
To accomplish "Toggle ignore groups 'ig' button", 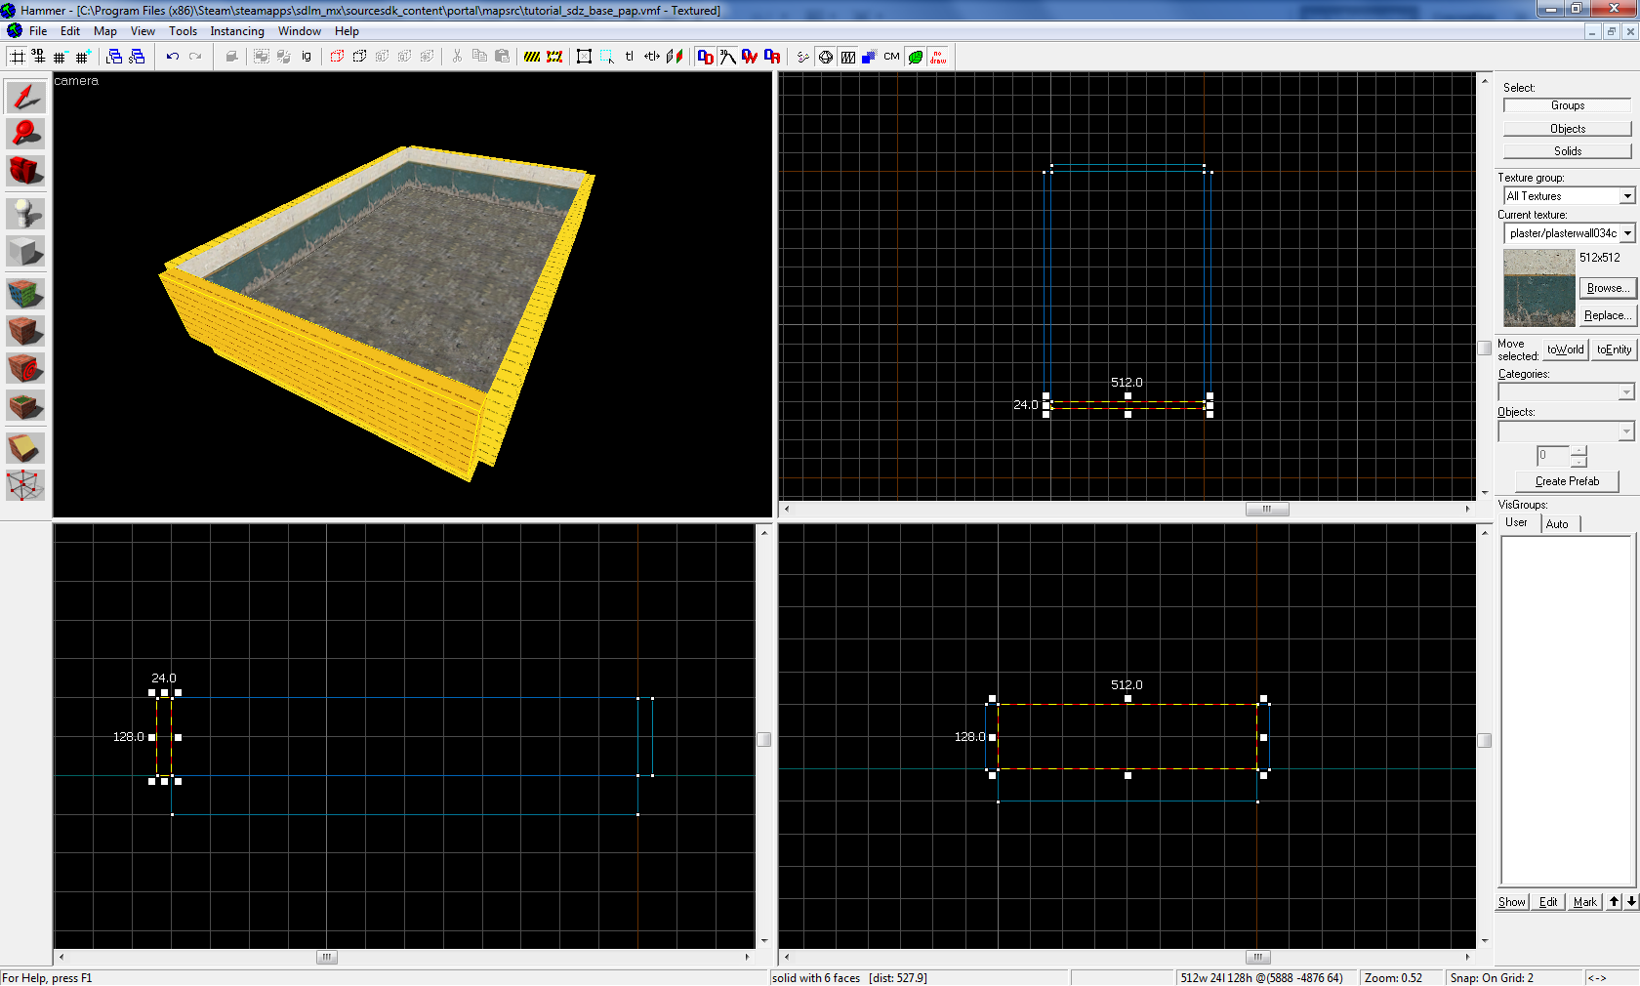I will tap(307, 57).
